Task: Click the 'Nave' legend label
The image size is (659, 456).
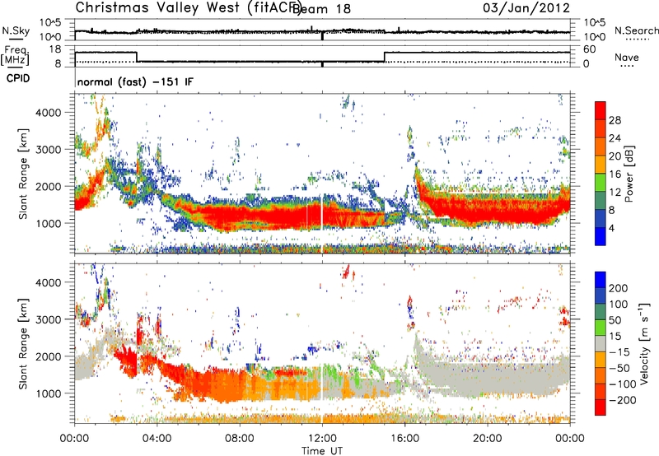Action: point(626,57)
